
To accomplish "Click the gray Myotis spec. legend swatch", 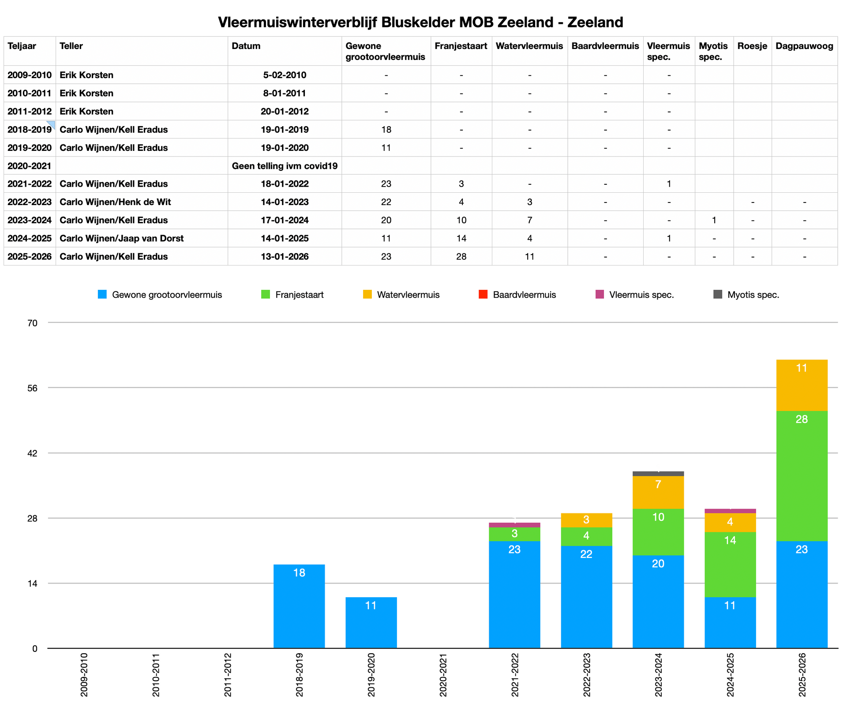I will point(718,295).
